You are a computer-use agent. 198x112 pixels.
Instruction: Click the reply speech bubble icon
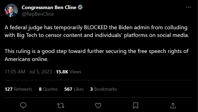pyautogui.click(x=24, y=105)
